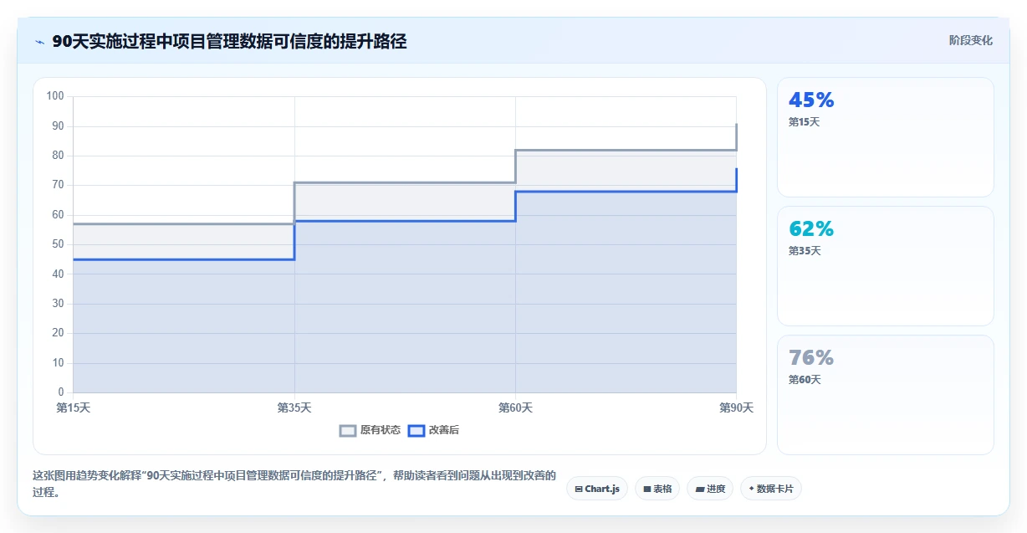Open the 62% 第35天 data card
1027x533 pixels.
pyautogui.click(x=886, y=266)
